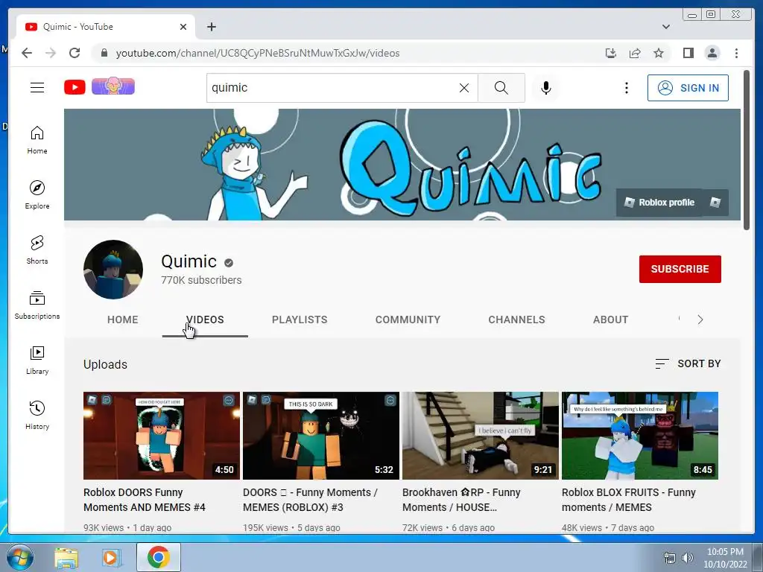Screen dimensions: 763x572
Task: Open the COMMUNITY tab
Action: click(x=408, y=320)
